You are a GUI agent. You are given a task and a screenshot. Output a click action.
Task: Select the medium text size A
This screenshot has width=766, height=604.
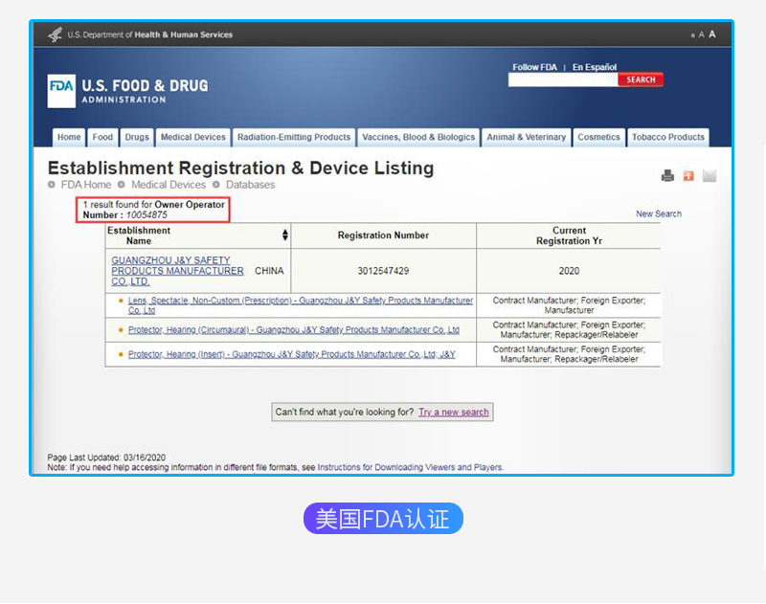[701, 34]
